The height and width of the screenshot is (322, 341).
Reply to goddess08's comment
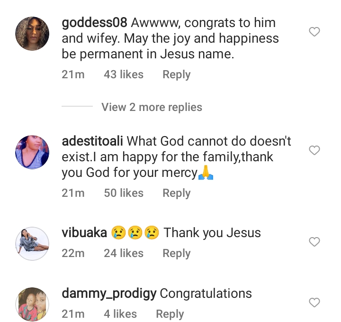tap(176, 74)
